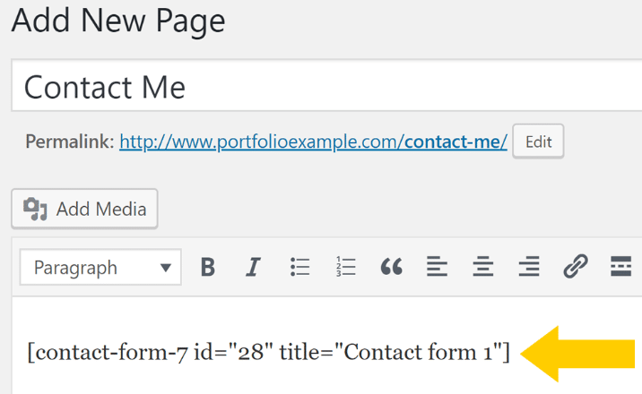This screenshot has height=394, width=642.
Task: Apply blockquote formatting
Action: [392, 268]
